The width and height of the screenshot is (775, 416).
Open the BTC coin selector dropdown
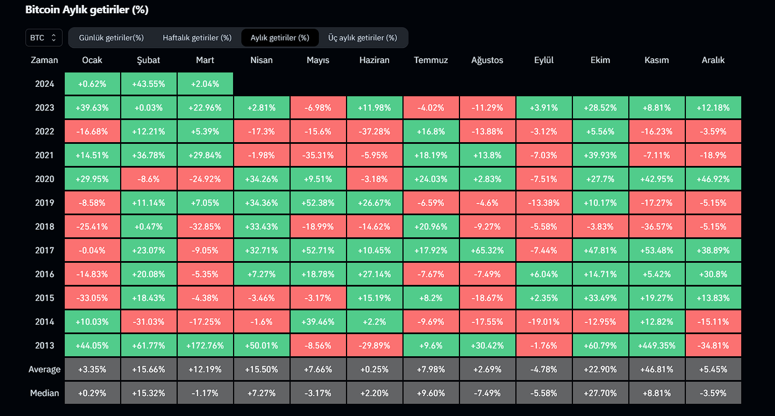tap(43, 38)
